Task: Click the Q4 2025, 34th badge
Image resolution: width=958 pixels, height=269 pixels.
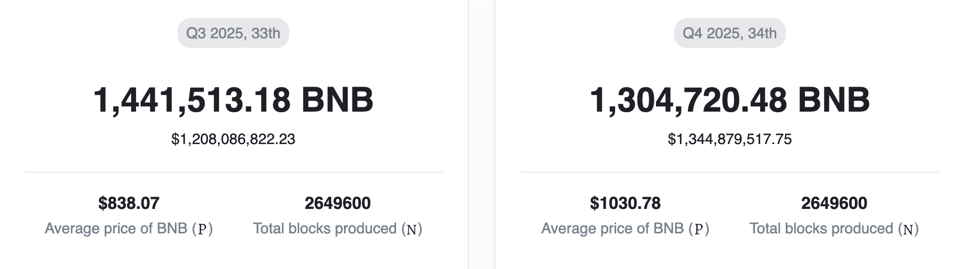Action: [729, 33]
